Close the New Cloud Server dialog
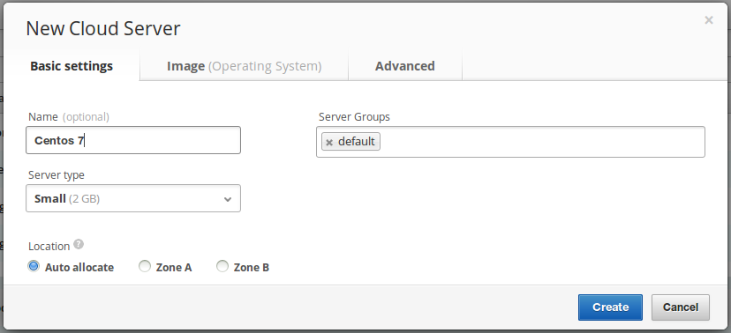The width and height of the screenshot is (731, 333). click(x=709, y=20)
